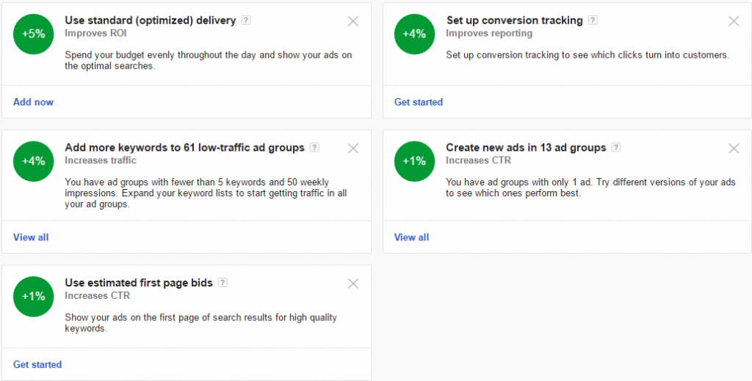
Task: Click help icon next to Create new ads title
Action: [x=616, y=147]
